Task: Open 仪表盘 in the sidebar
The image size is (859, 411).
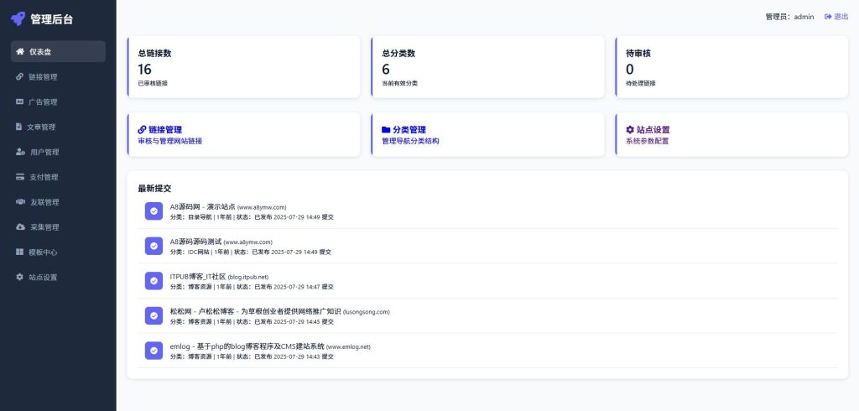Action: [x=58, y=51]
